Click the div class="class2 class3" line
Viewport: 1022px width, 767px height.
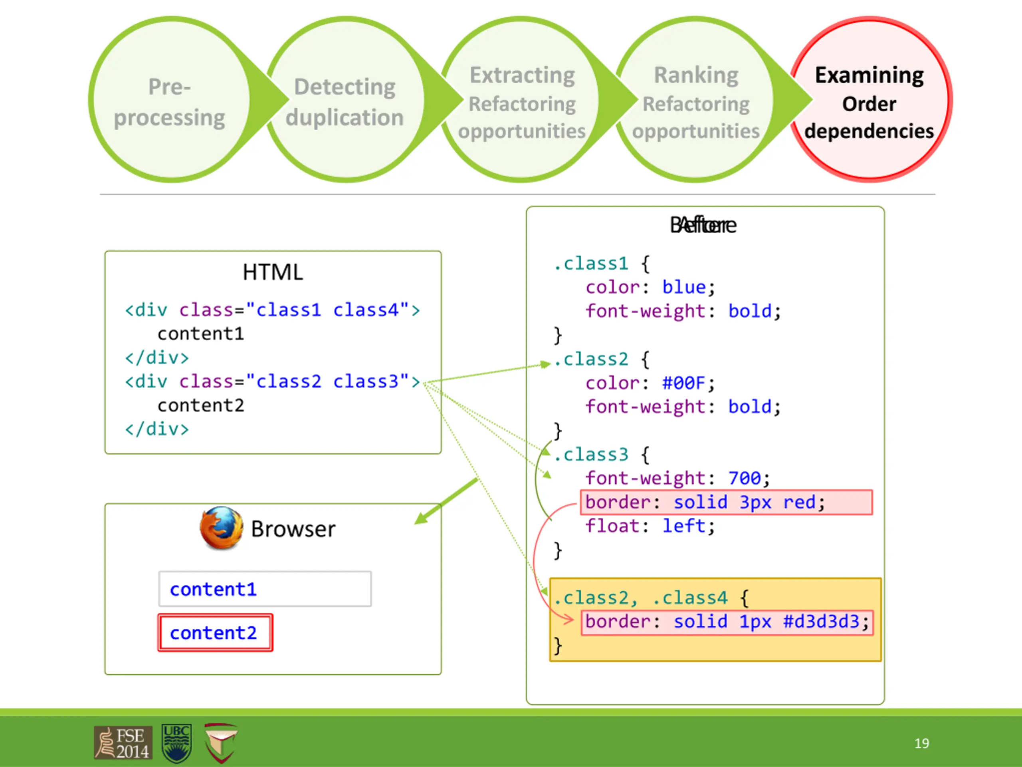pyautogui.click(x=273, y=382)
